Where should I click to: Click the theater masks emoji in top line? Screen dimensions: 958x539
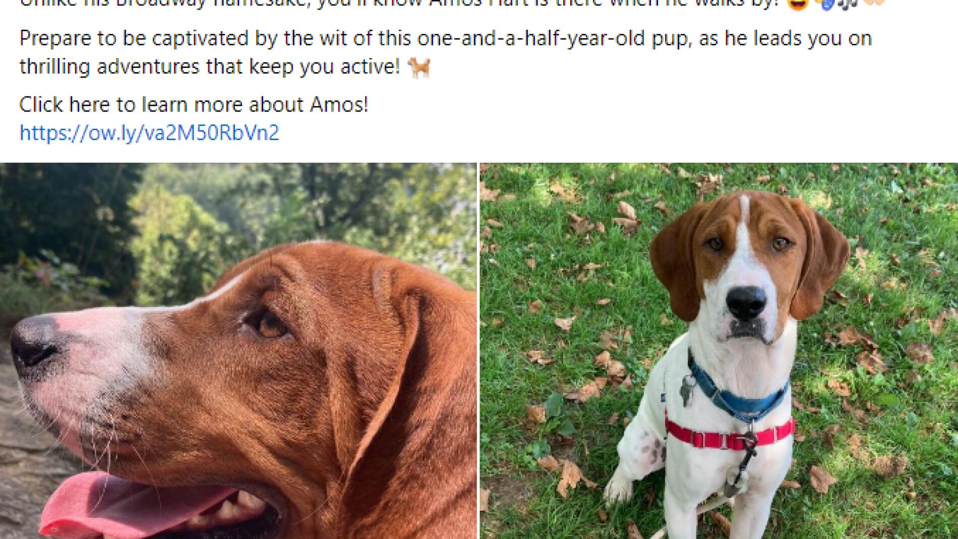pos(824,4)
